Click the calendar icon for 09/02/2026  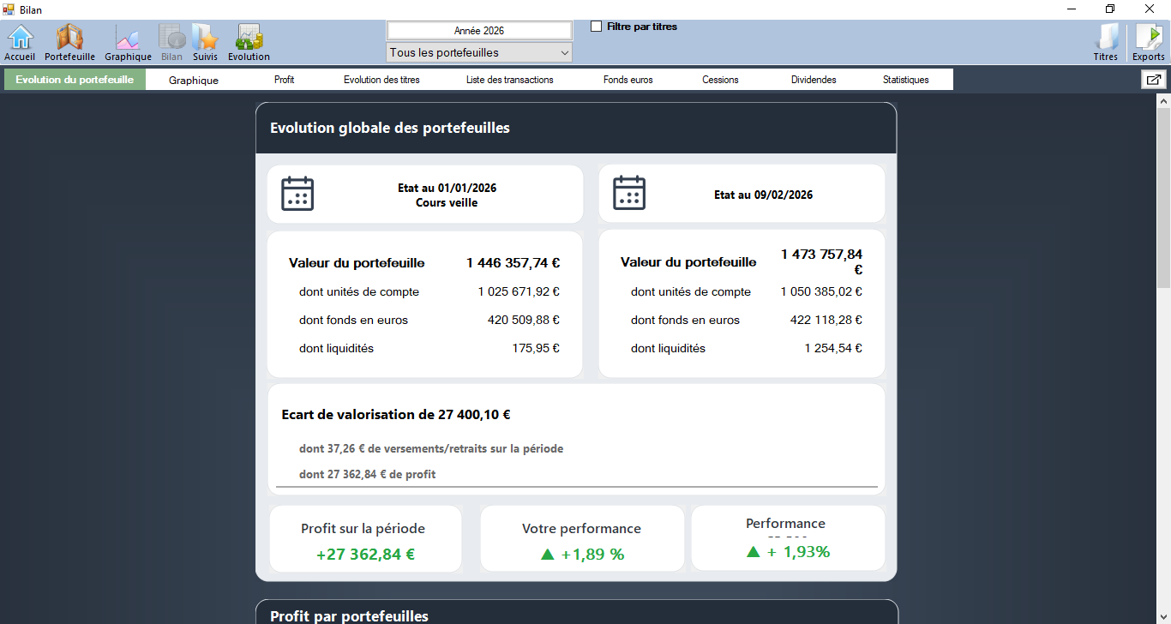coord(629,193)
